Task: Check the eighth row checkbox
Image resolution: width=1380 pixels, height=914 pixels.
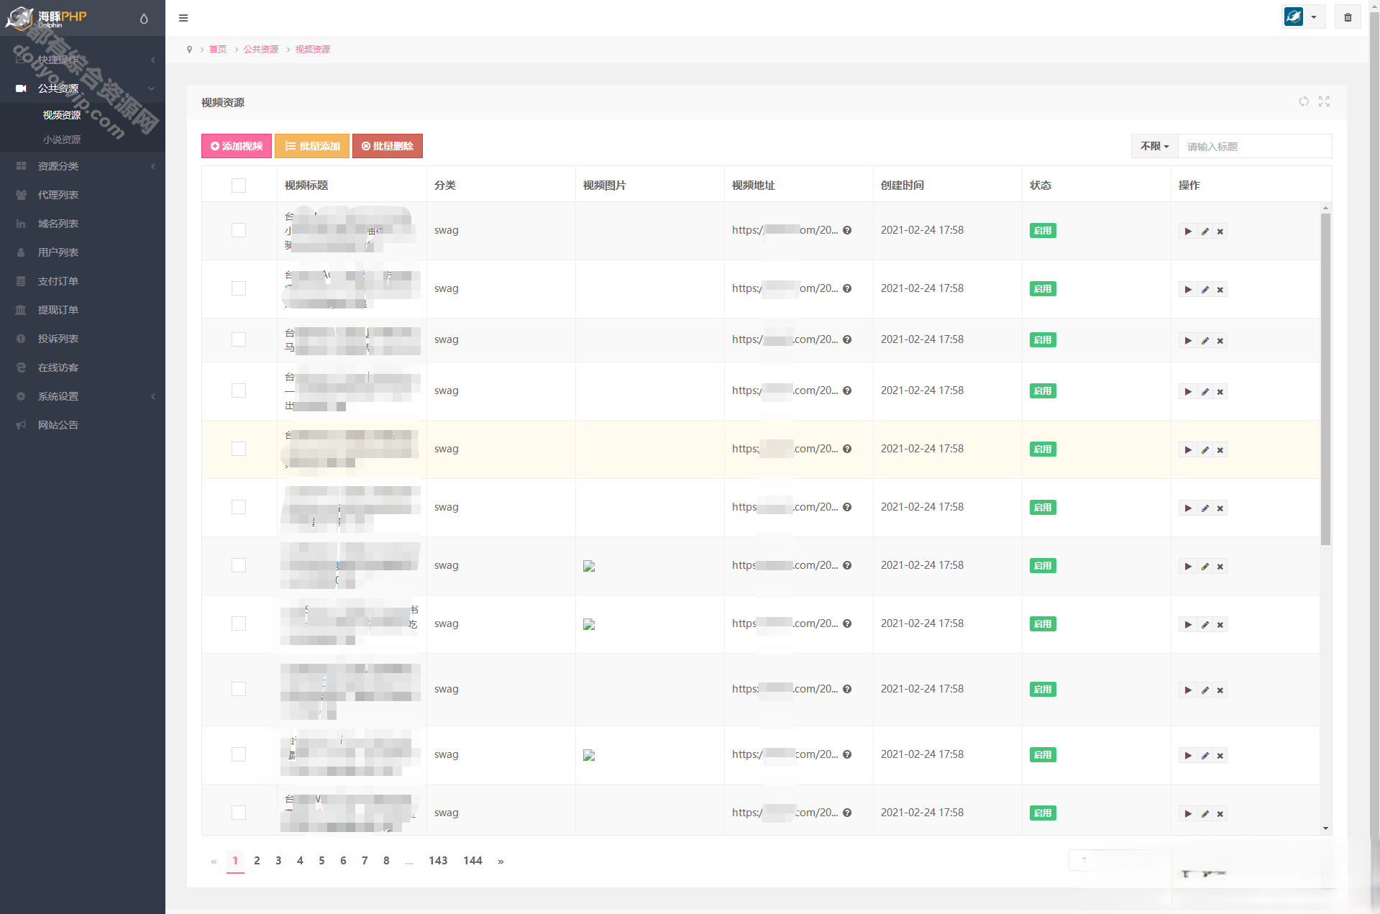Action: [239, 623]
